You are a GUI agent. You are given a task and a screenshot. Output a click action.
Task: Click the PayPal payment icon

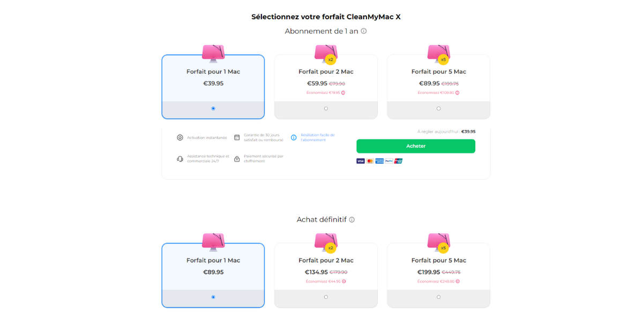[389, 160]
